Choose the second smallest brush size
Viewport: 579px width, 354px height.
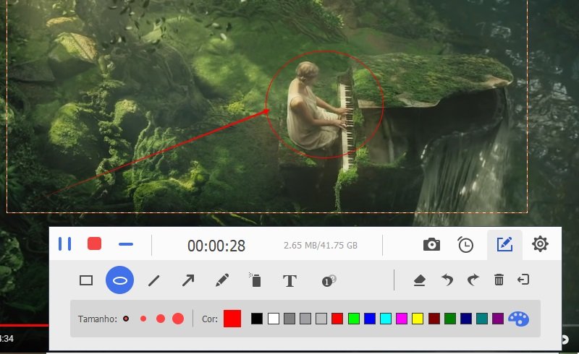(143, 319)
